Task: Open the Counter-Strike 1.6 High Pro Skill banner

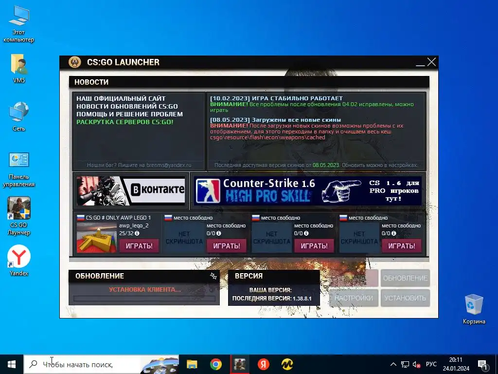Action: point(307,190)
